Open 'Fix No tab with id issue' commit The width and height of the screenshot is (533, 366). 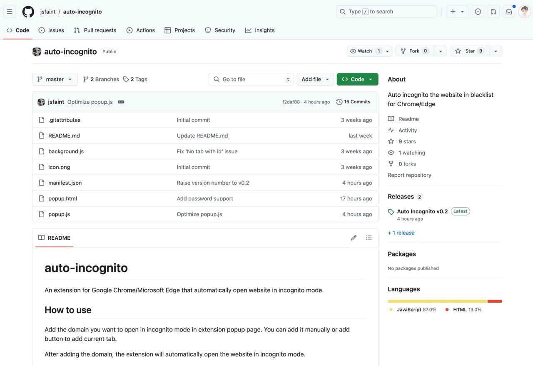[x=207, y=151]
